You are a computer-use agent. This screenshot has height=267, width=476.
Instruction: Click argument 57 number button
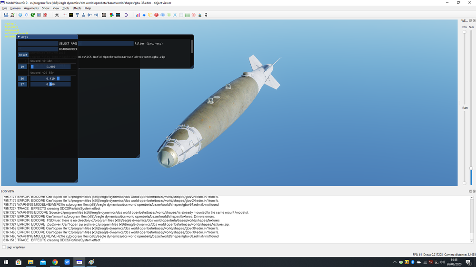22,84
